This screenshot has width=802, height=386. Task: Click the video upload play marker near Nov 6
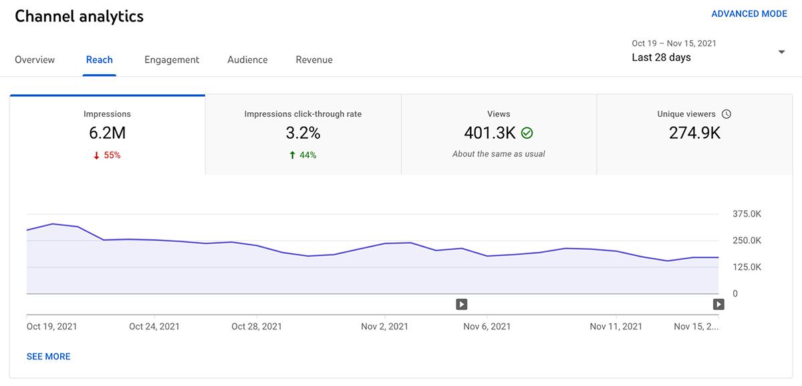(x=461, y=303)
